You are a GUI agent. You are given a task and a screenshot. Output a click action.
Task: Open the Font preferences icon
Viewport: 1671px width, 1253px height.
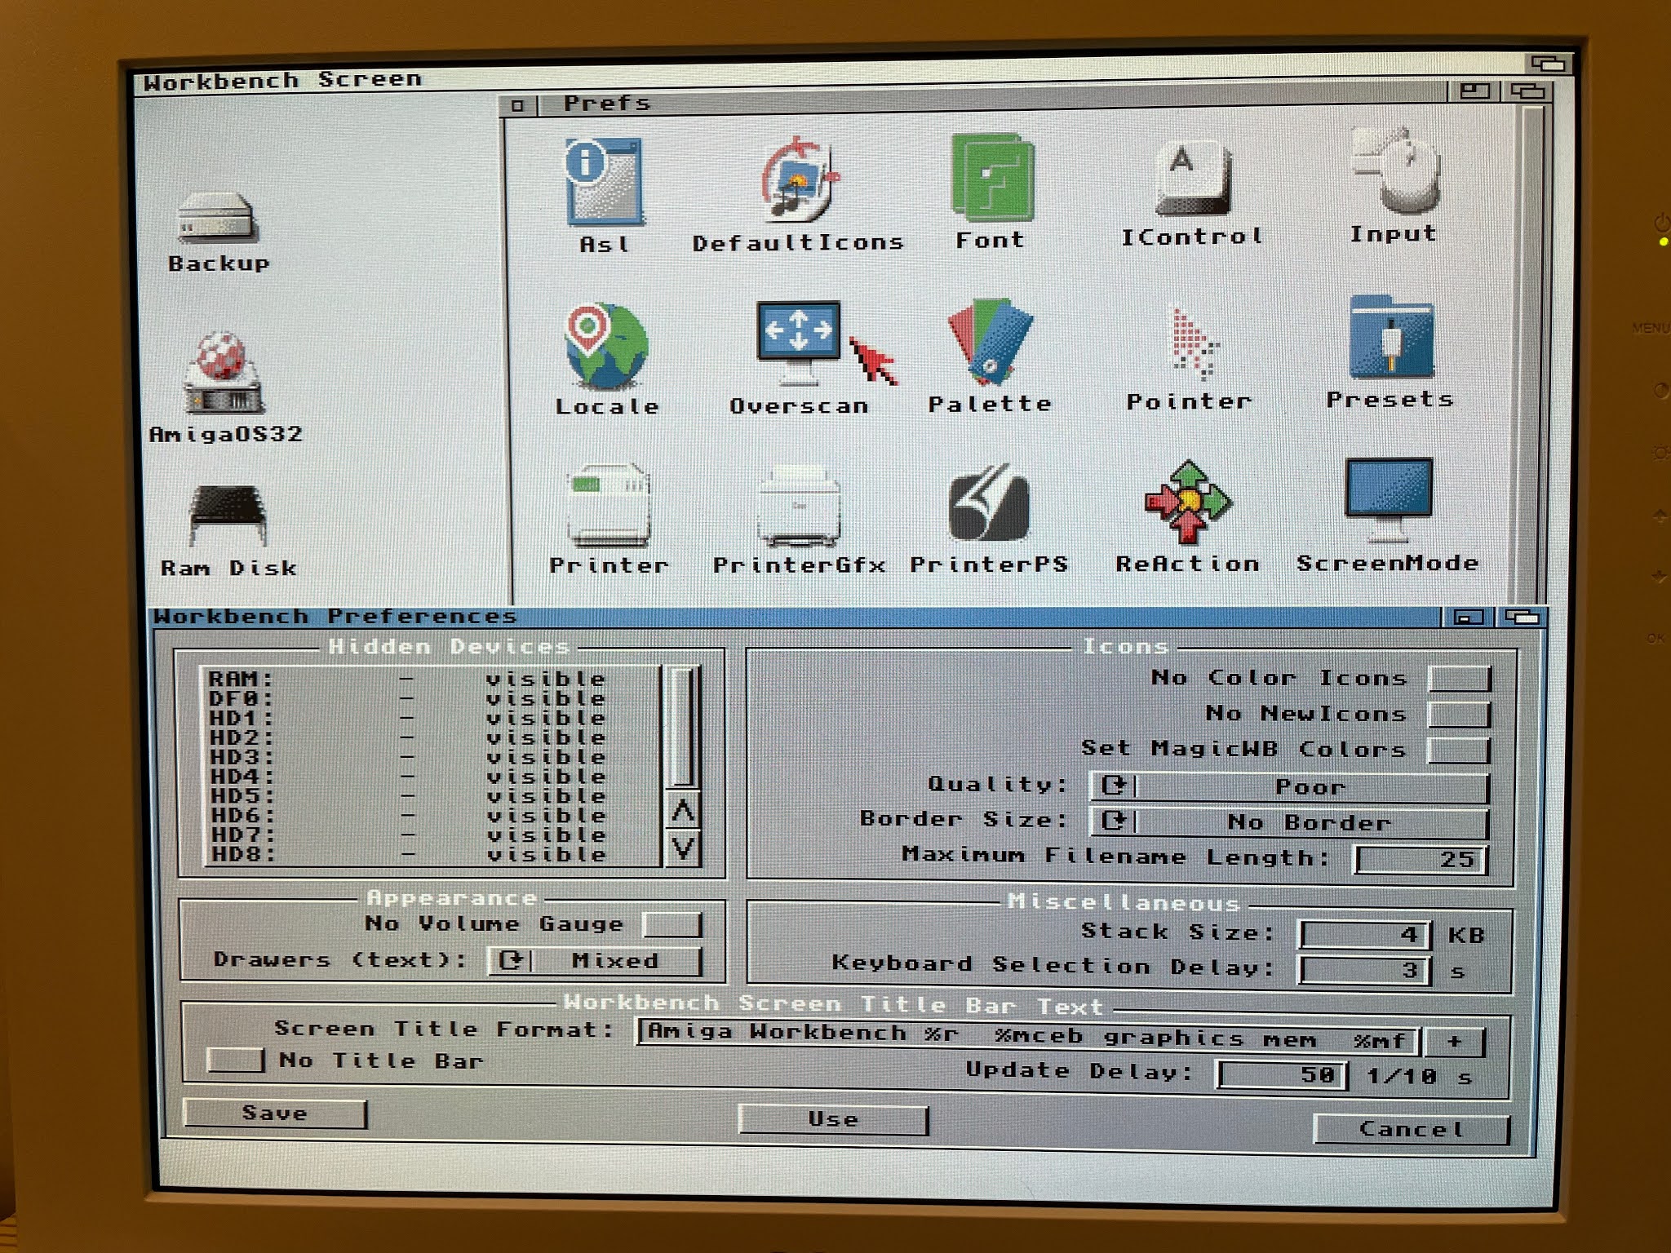coord(991,178)
